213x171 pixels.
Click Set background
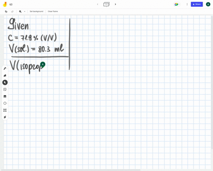click(36, 12)
